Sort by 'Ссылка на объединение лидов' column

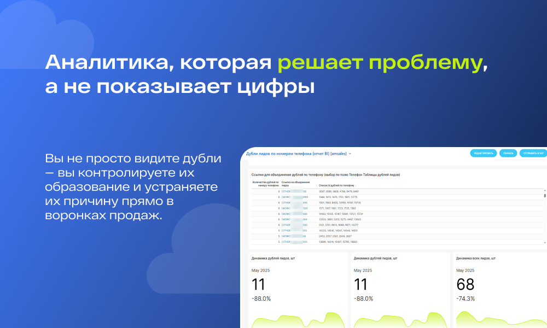pyautogui.click(x=296, y=184)
